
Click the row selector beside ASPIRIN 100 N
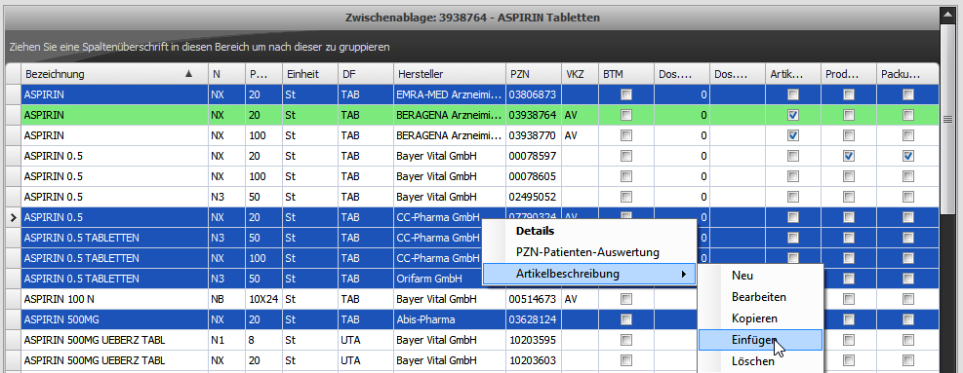pyautogui.click(x=14, y=299)
